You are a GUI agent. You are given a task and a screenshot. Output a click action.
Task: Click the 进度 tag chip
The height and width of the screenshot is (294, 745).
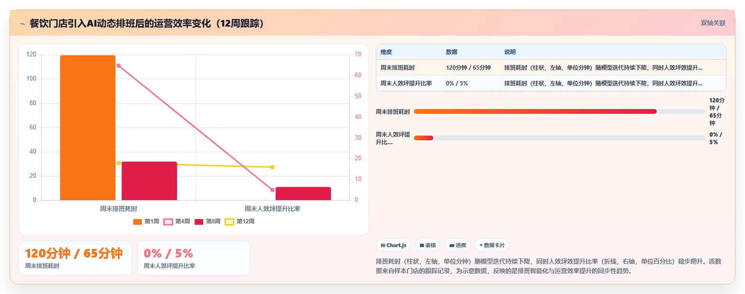457,245
